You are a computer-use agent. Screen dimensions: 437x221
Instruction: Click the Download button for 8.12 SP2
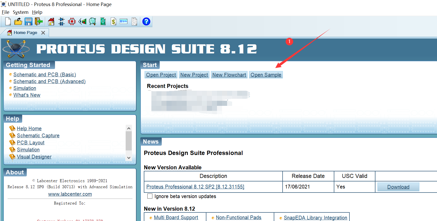398,187
